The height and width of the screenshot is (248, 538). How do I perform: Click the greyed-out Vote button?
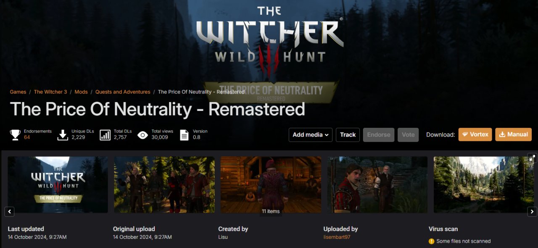(x=408, y=135)
